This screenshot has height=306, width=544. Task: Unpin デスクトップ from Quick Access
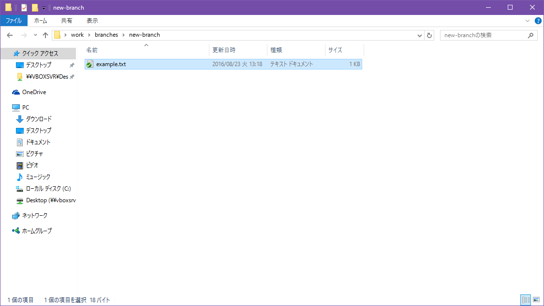point(72,65)
